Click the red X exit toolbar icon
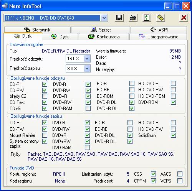 [184, 18]
